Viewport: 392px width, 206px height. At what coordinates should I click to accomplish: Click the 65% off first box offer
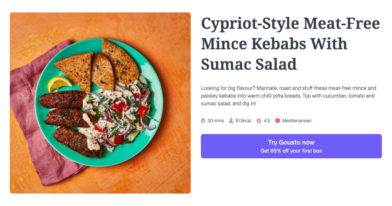pos(291,151)
